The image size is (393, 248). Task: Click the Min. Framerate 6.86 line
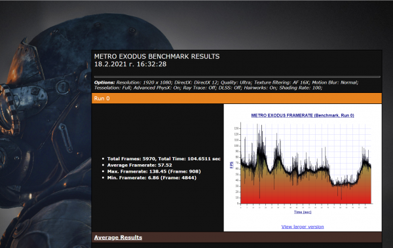click(x=152, y=177)
